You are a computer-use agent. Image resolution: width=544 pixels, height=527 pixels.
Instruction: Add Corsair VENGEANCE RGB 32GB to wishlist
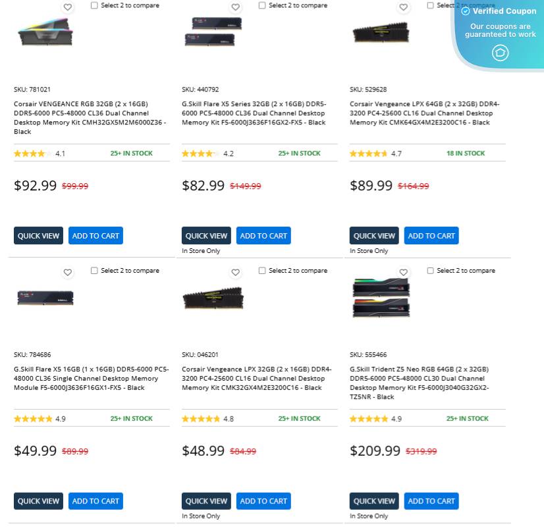67,7
